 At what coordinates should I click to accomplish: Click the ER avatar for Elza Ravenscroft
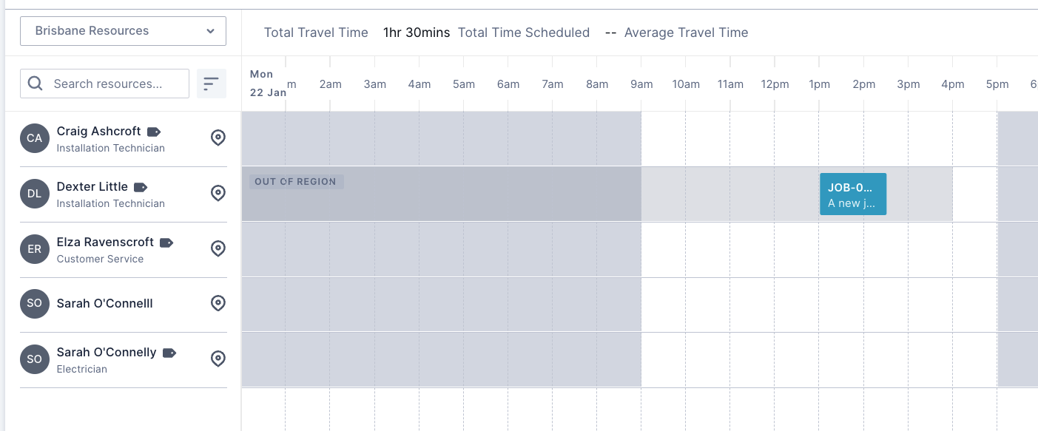pos(35,249)
